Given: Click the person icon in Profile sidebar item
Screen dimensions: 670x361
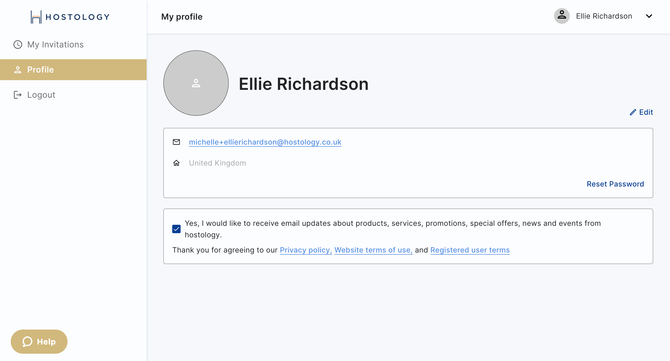Looking at the screenshot, I should point(18,70).
